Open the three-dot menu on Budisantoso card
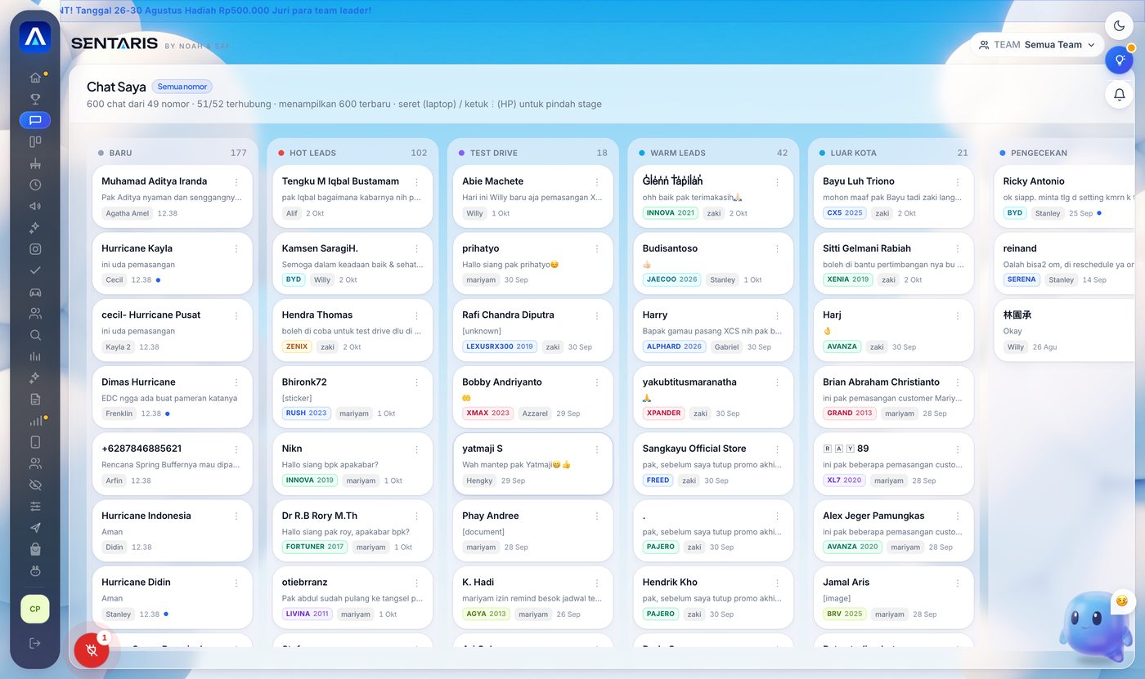1145x679 pixels. tap(777, 248)
